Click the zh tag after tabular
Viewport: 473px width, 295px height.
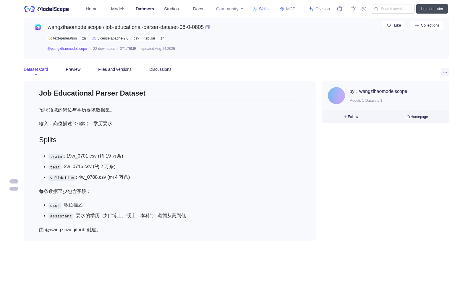(162, 38)
